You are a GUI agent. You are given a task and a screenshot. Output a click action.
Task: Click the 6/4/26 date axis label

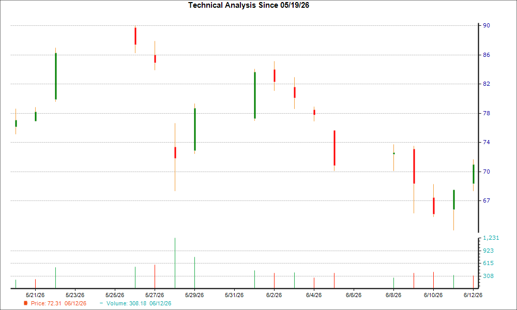[314, 295]
